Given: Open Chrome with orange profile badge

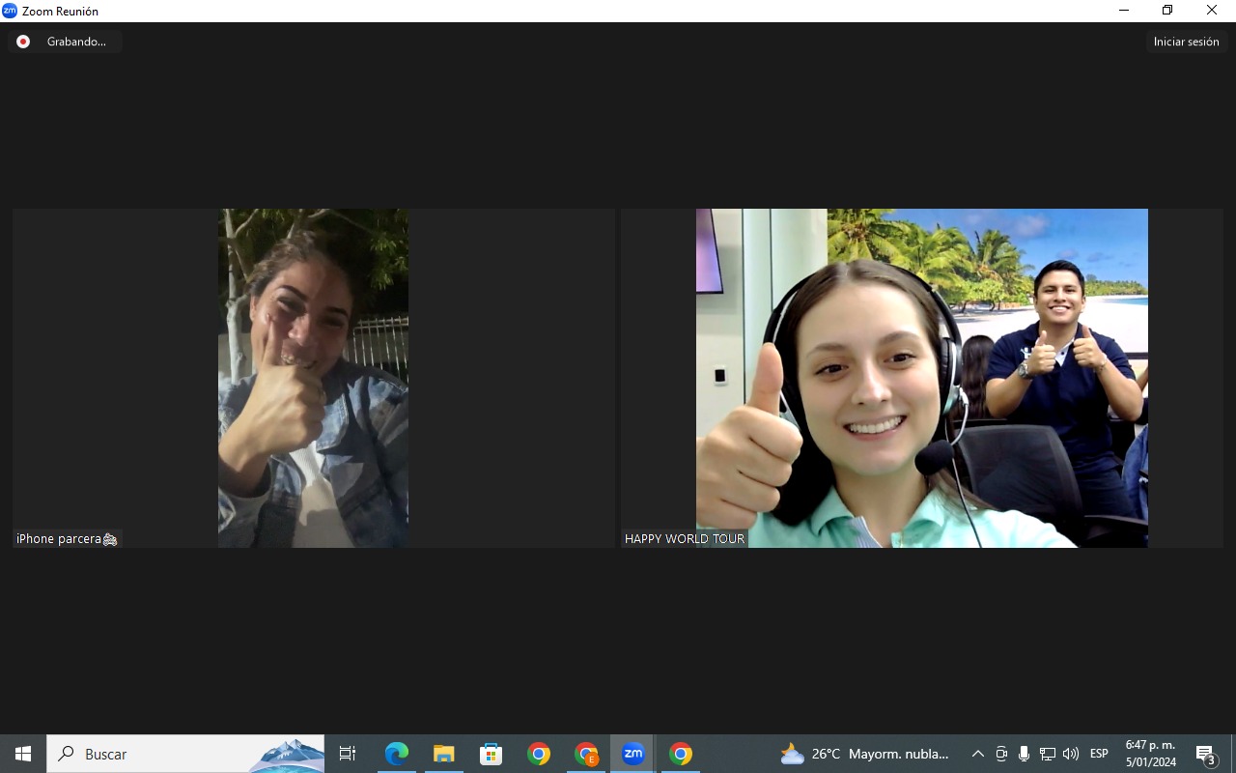Looking at the screenshot, I should (x=586, y=754).
